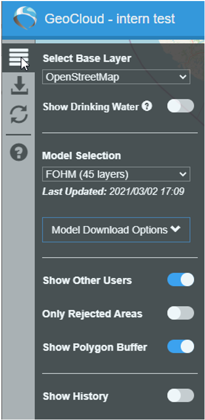Open the download icon in sidebar

19,85
